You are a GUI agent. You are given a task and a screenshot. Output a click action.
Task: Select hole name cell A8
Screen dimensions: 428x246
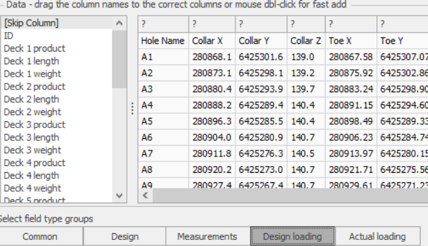click(x=163, y=169)
